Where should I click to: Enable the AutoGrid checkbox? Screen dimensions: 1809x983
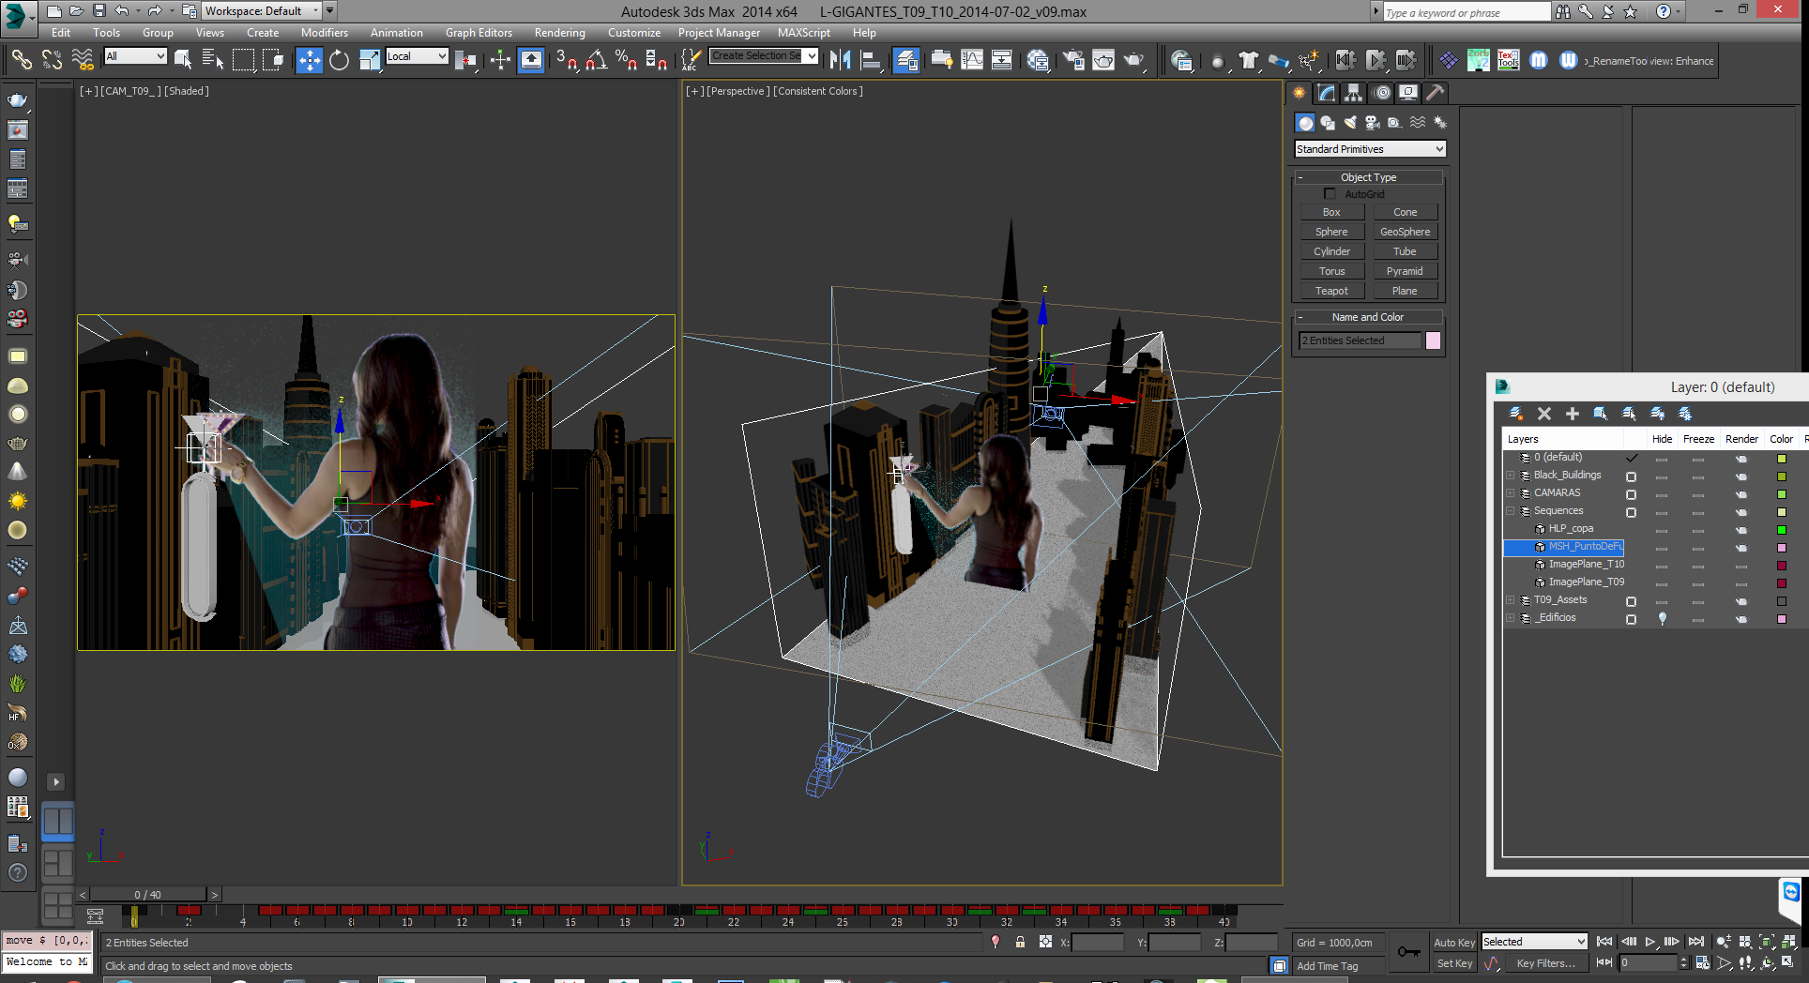(1330, 194)
